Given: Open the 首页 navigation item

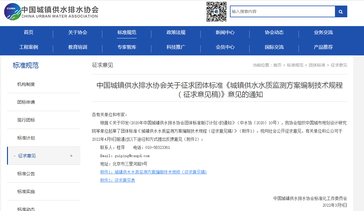Looking at the screenshot, I should pyautogui.click(x=28, y=33).
